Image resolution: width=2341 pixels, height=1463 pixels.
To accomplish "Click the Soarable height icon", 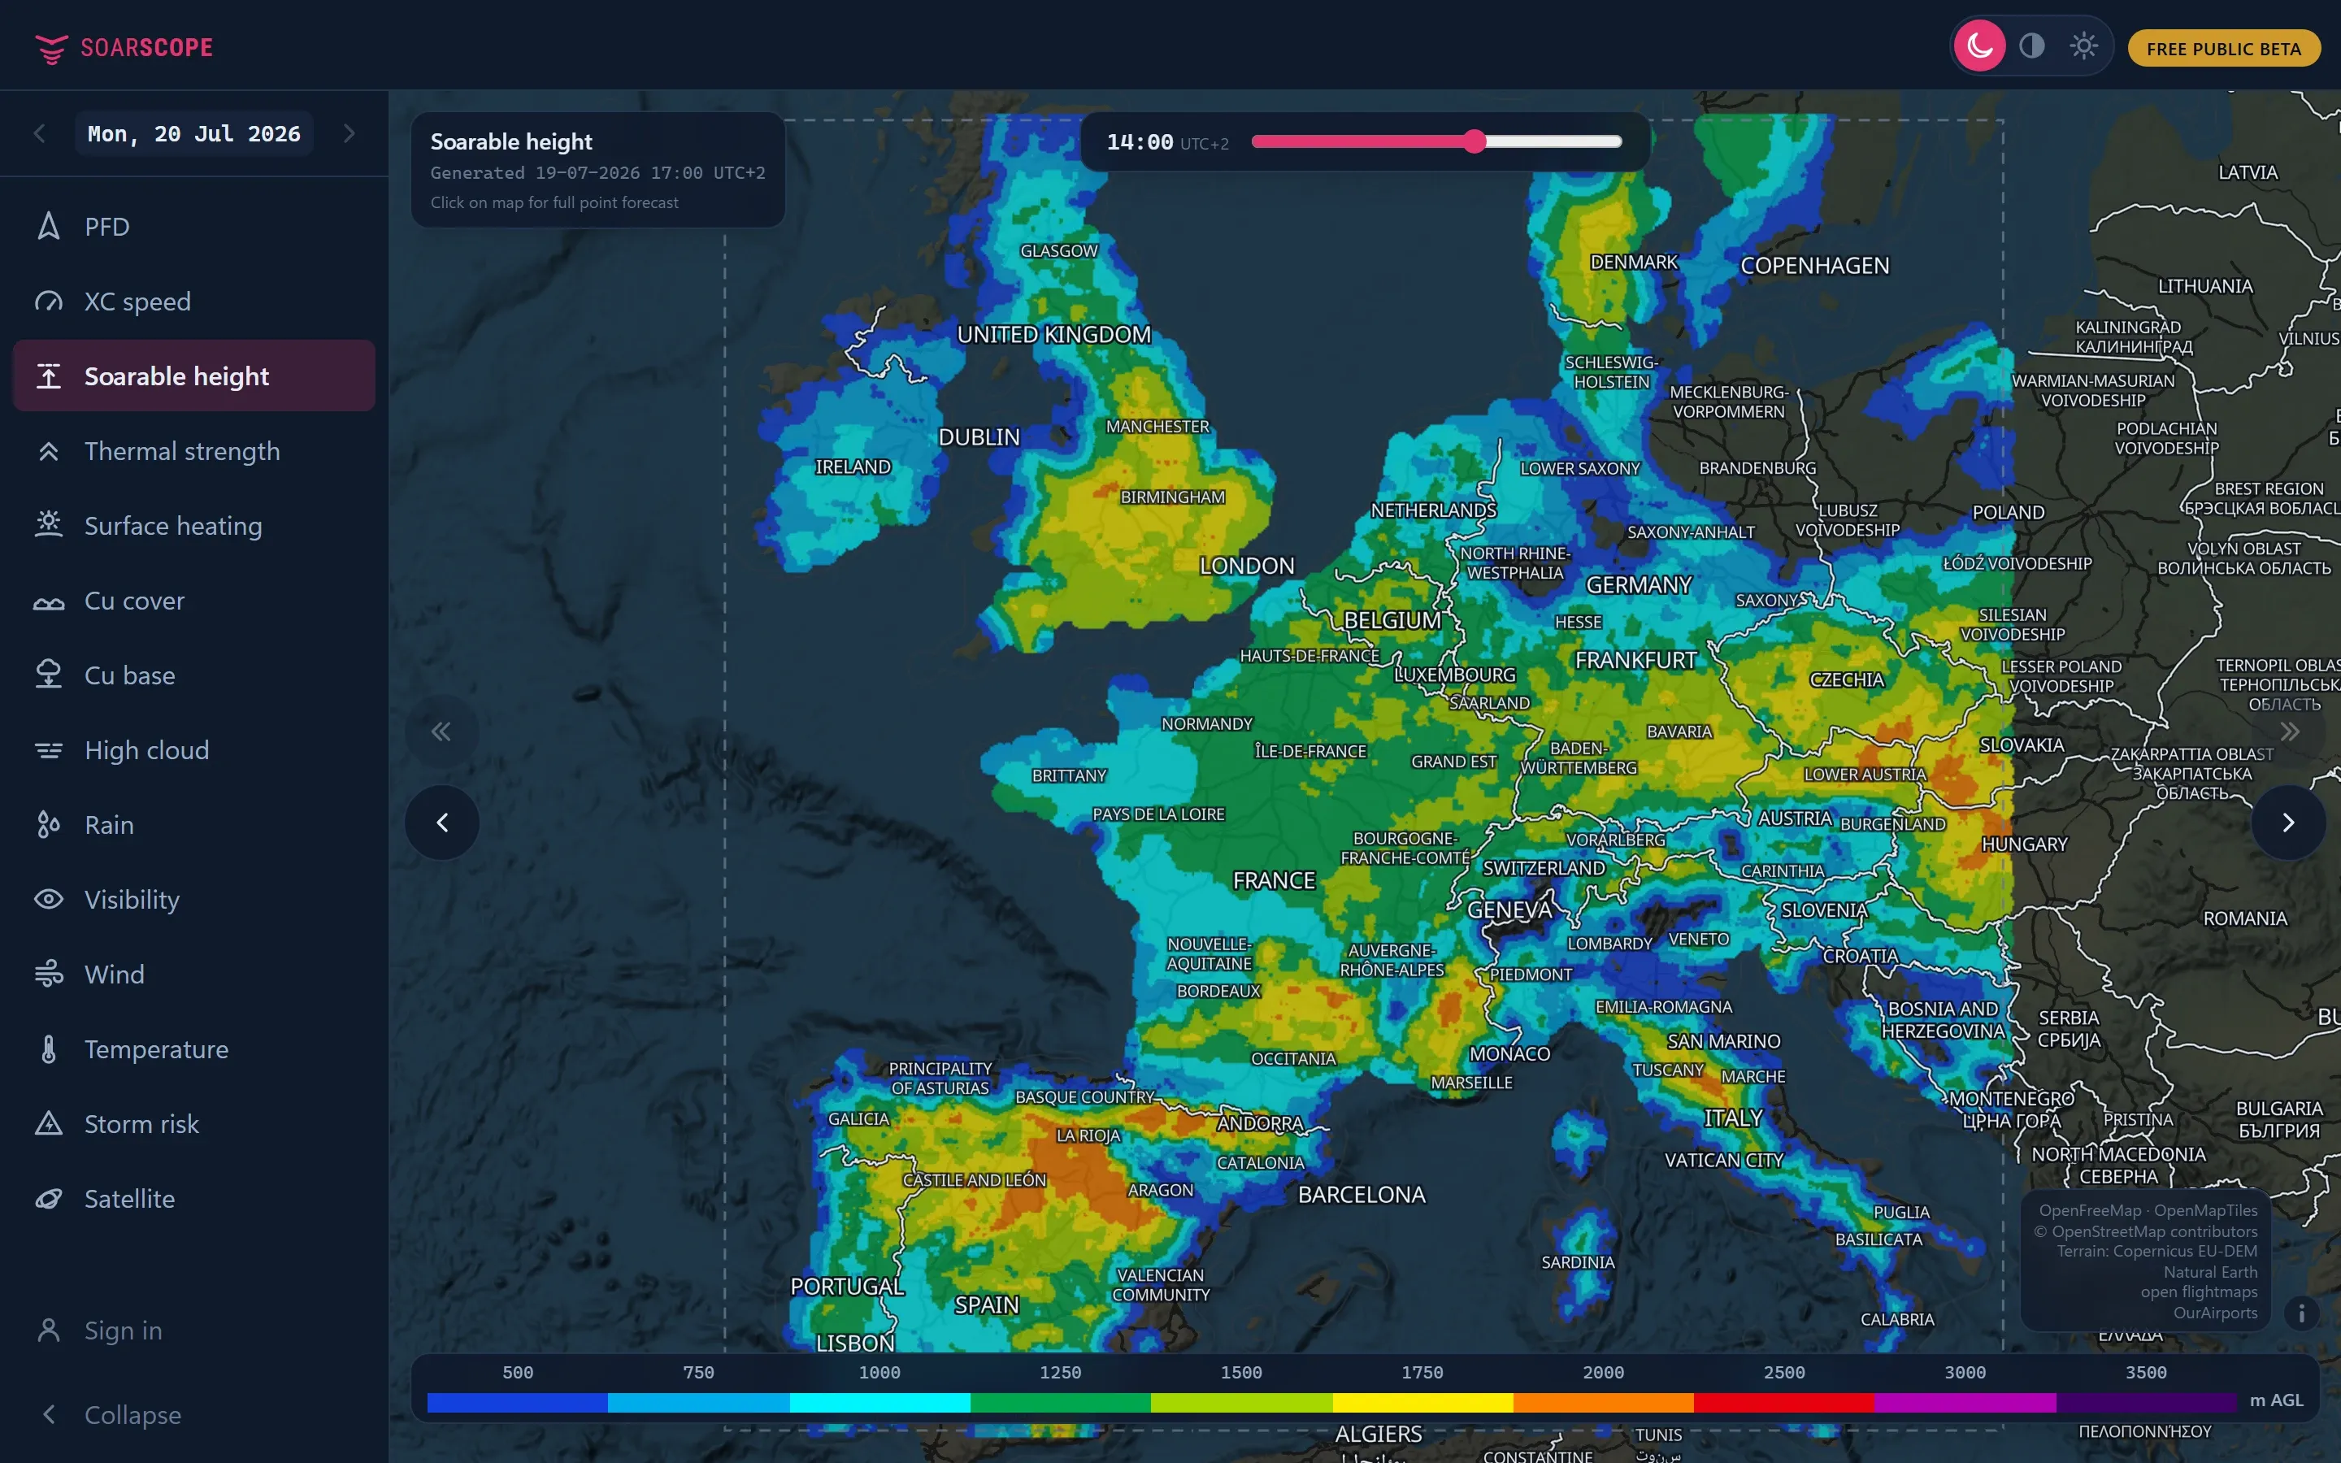I will [49, 376].
